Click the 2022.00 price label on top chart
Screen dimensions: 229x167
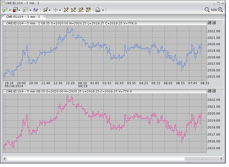pyautogui.click(x=214, y=31)
